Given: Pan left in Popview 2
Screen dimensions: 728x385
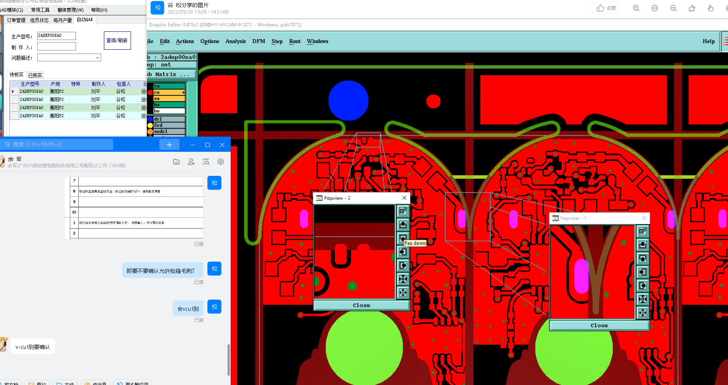Looking at the screenshot, I should click(403, 251).
